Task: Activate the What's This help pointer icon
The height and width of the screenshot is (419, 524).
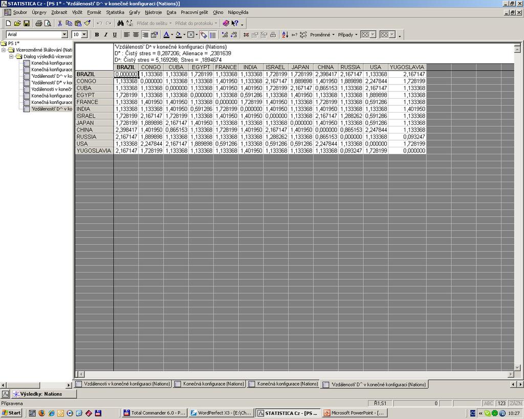Action: [x=235, y=24]
